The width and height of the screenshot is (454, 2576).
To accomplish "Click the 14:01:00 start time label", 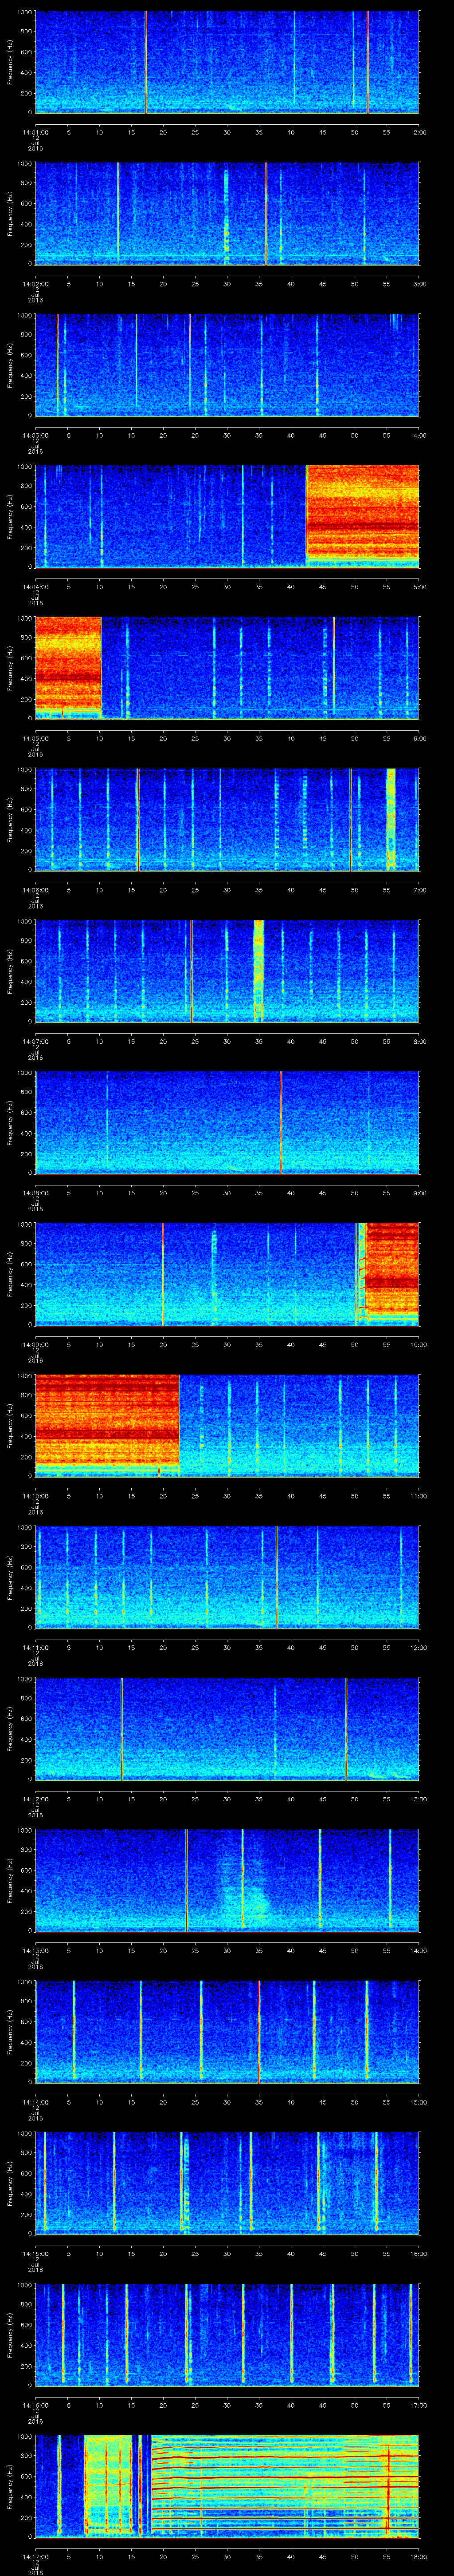I will (x=36, y=131).
